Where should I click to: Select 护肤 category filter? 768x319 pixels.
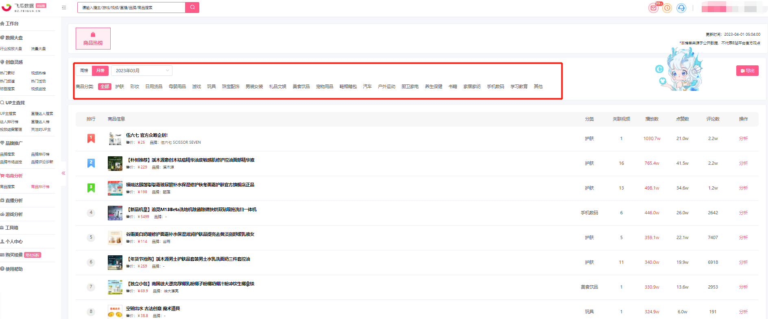pyautogui.click(x=120, y=86)
